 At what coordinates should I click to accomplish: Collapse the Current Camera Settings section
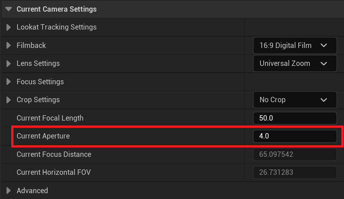pyautogui.click(x=9, y=9)
